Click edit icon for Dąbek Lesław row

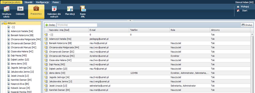(46, 69)
